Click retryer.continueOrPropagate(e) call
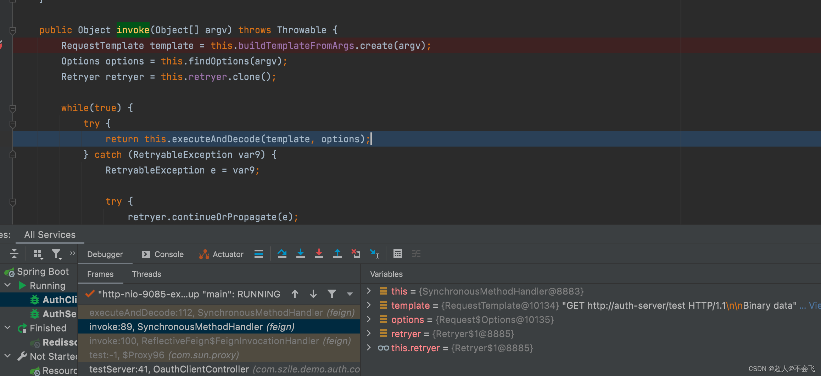Screen dimensions: 821x376 click(211, 217)
